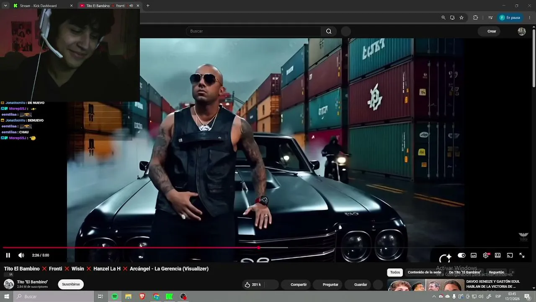Select the Todos filter chip
536x302 pixels.
click(395, 272)
